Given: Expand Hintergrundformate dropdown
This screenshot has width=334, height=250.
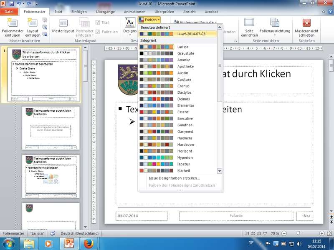Looking at the screenshot, I should (195, 22).
